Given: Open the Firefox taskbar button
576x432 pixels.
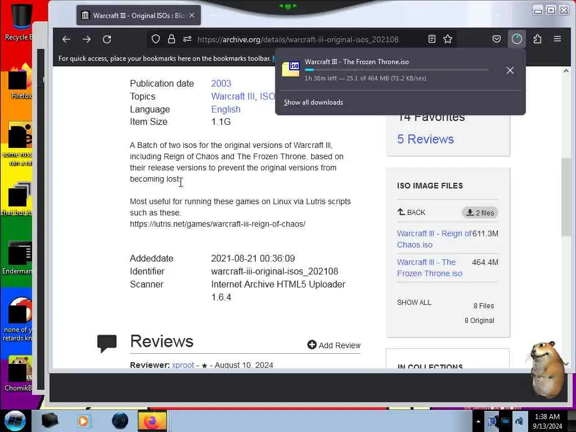Looking at the screenshot, I should pyautogui.click(x=152, y=421).
